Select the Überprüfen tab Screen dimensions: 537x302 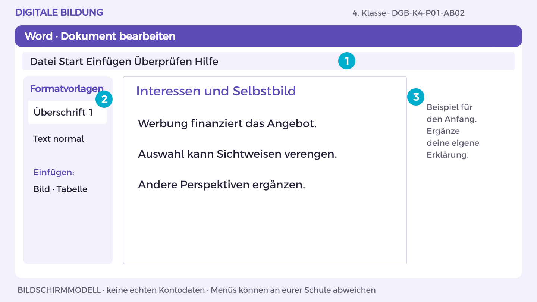pyautogui.click(x=163, y=61)
